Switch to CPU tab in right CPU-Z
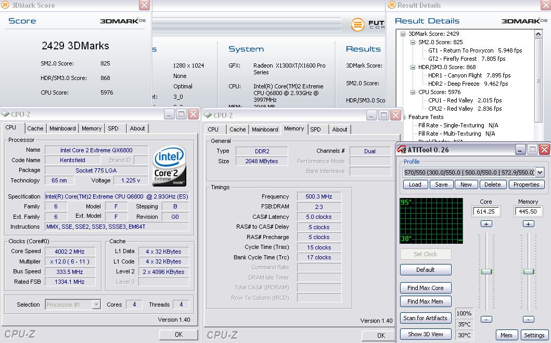 point(213,129)
